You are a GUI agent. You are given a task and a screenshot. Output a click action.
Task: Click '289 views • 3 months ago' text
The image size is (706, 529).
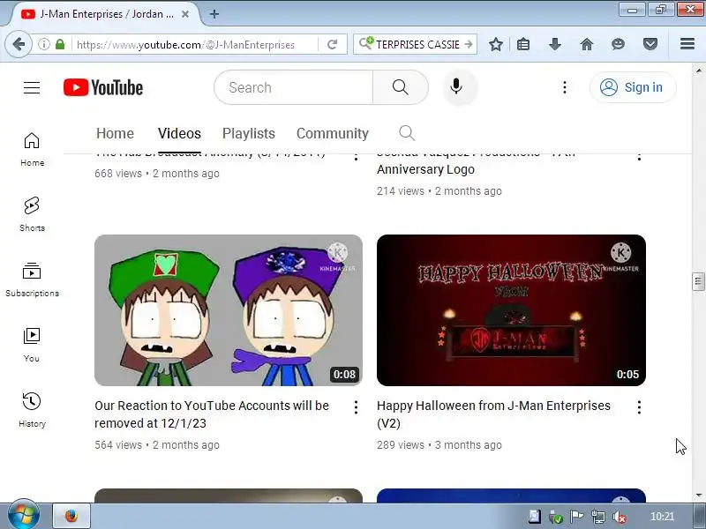click(x=439, y=445)
